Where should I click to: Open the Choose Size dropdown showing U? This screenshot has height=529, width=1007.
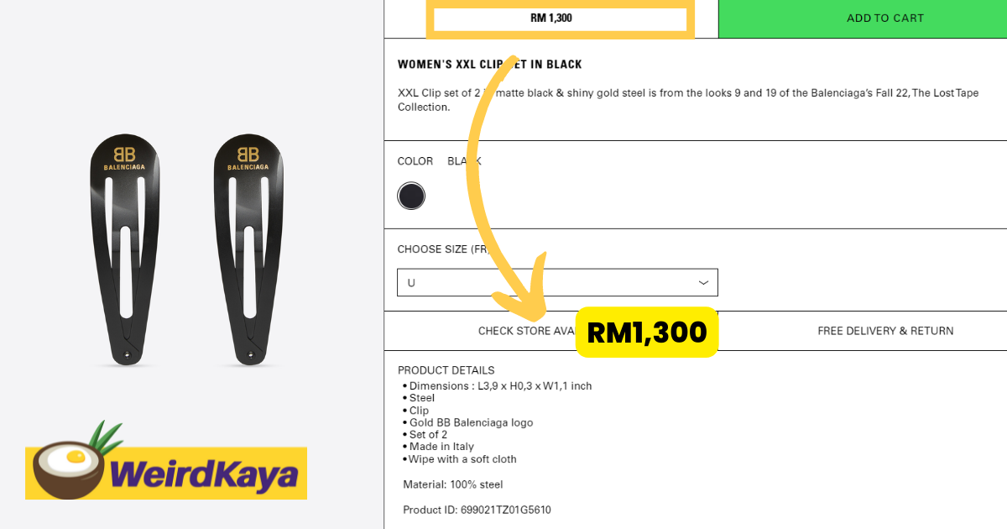(x=557, y=283)
